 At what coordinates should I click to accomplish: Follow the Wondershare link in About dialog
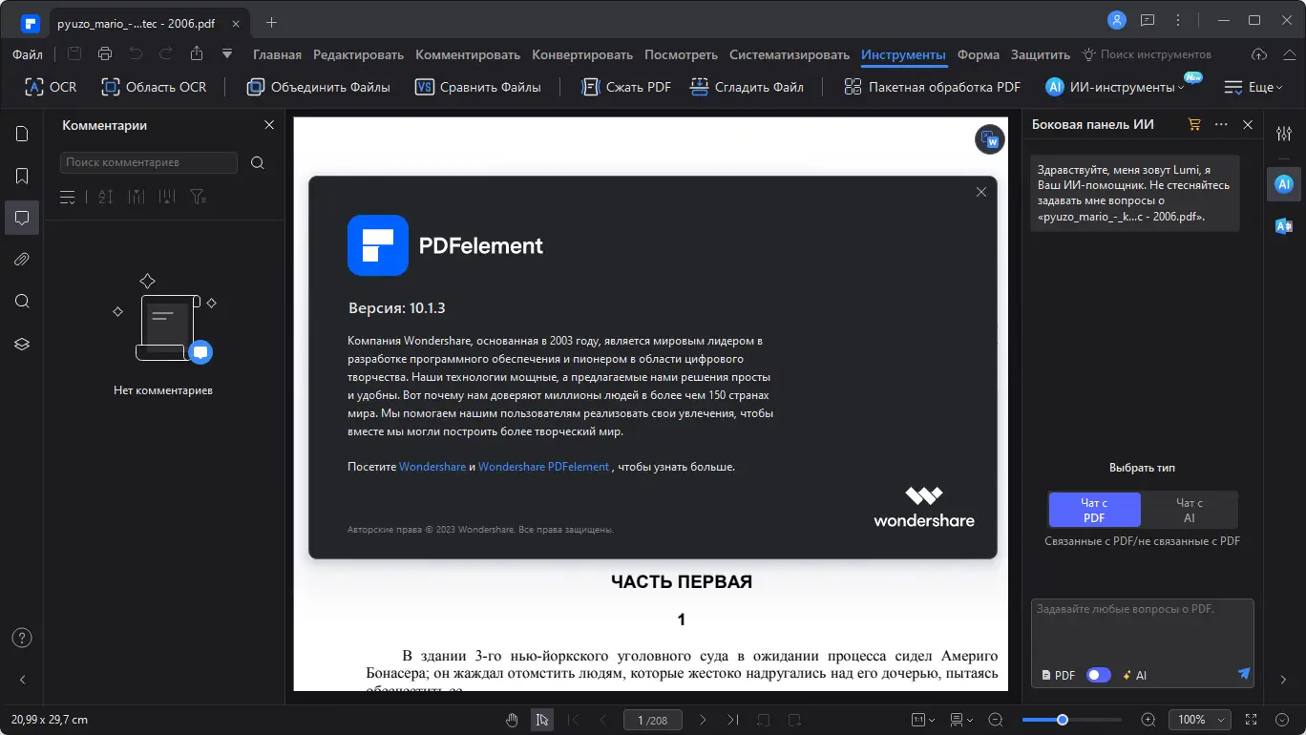tap(432, 467)
